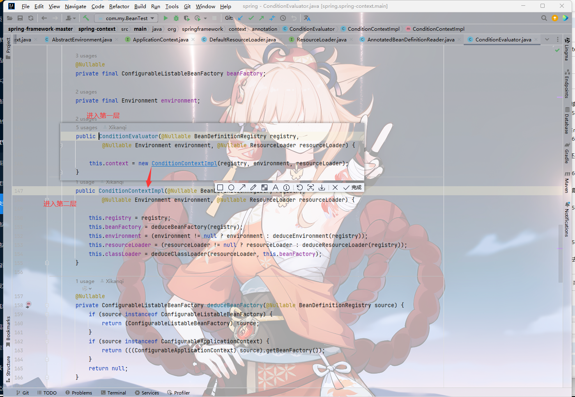This screenshot has width=575, height=397.
Task: Click the Git rollback icon
Action: [294, 18]
